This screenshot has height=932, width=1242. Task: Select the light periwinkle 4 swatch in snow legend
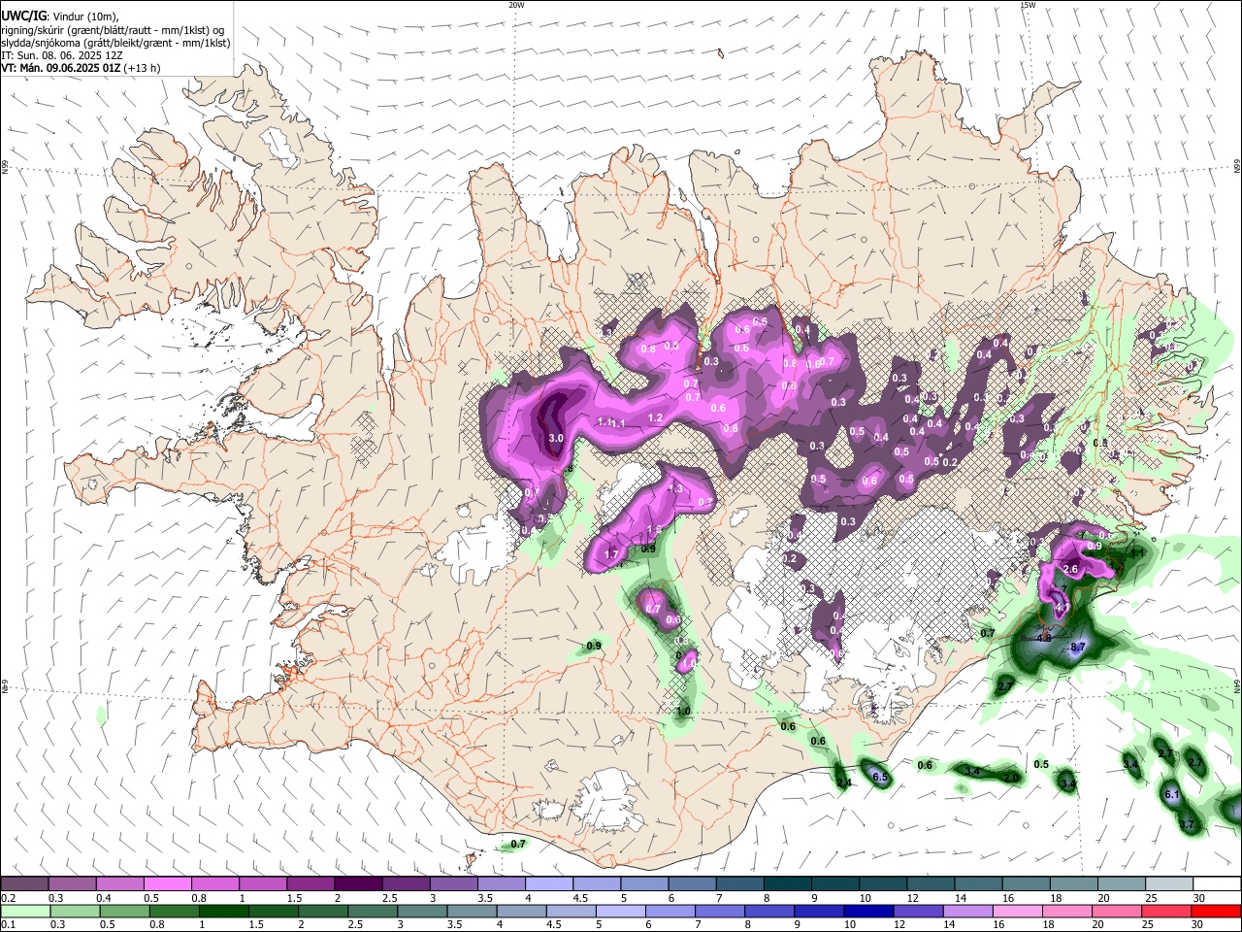(x=548, y=884)
